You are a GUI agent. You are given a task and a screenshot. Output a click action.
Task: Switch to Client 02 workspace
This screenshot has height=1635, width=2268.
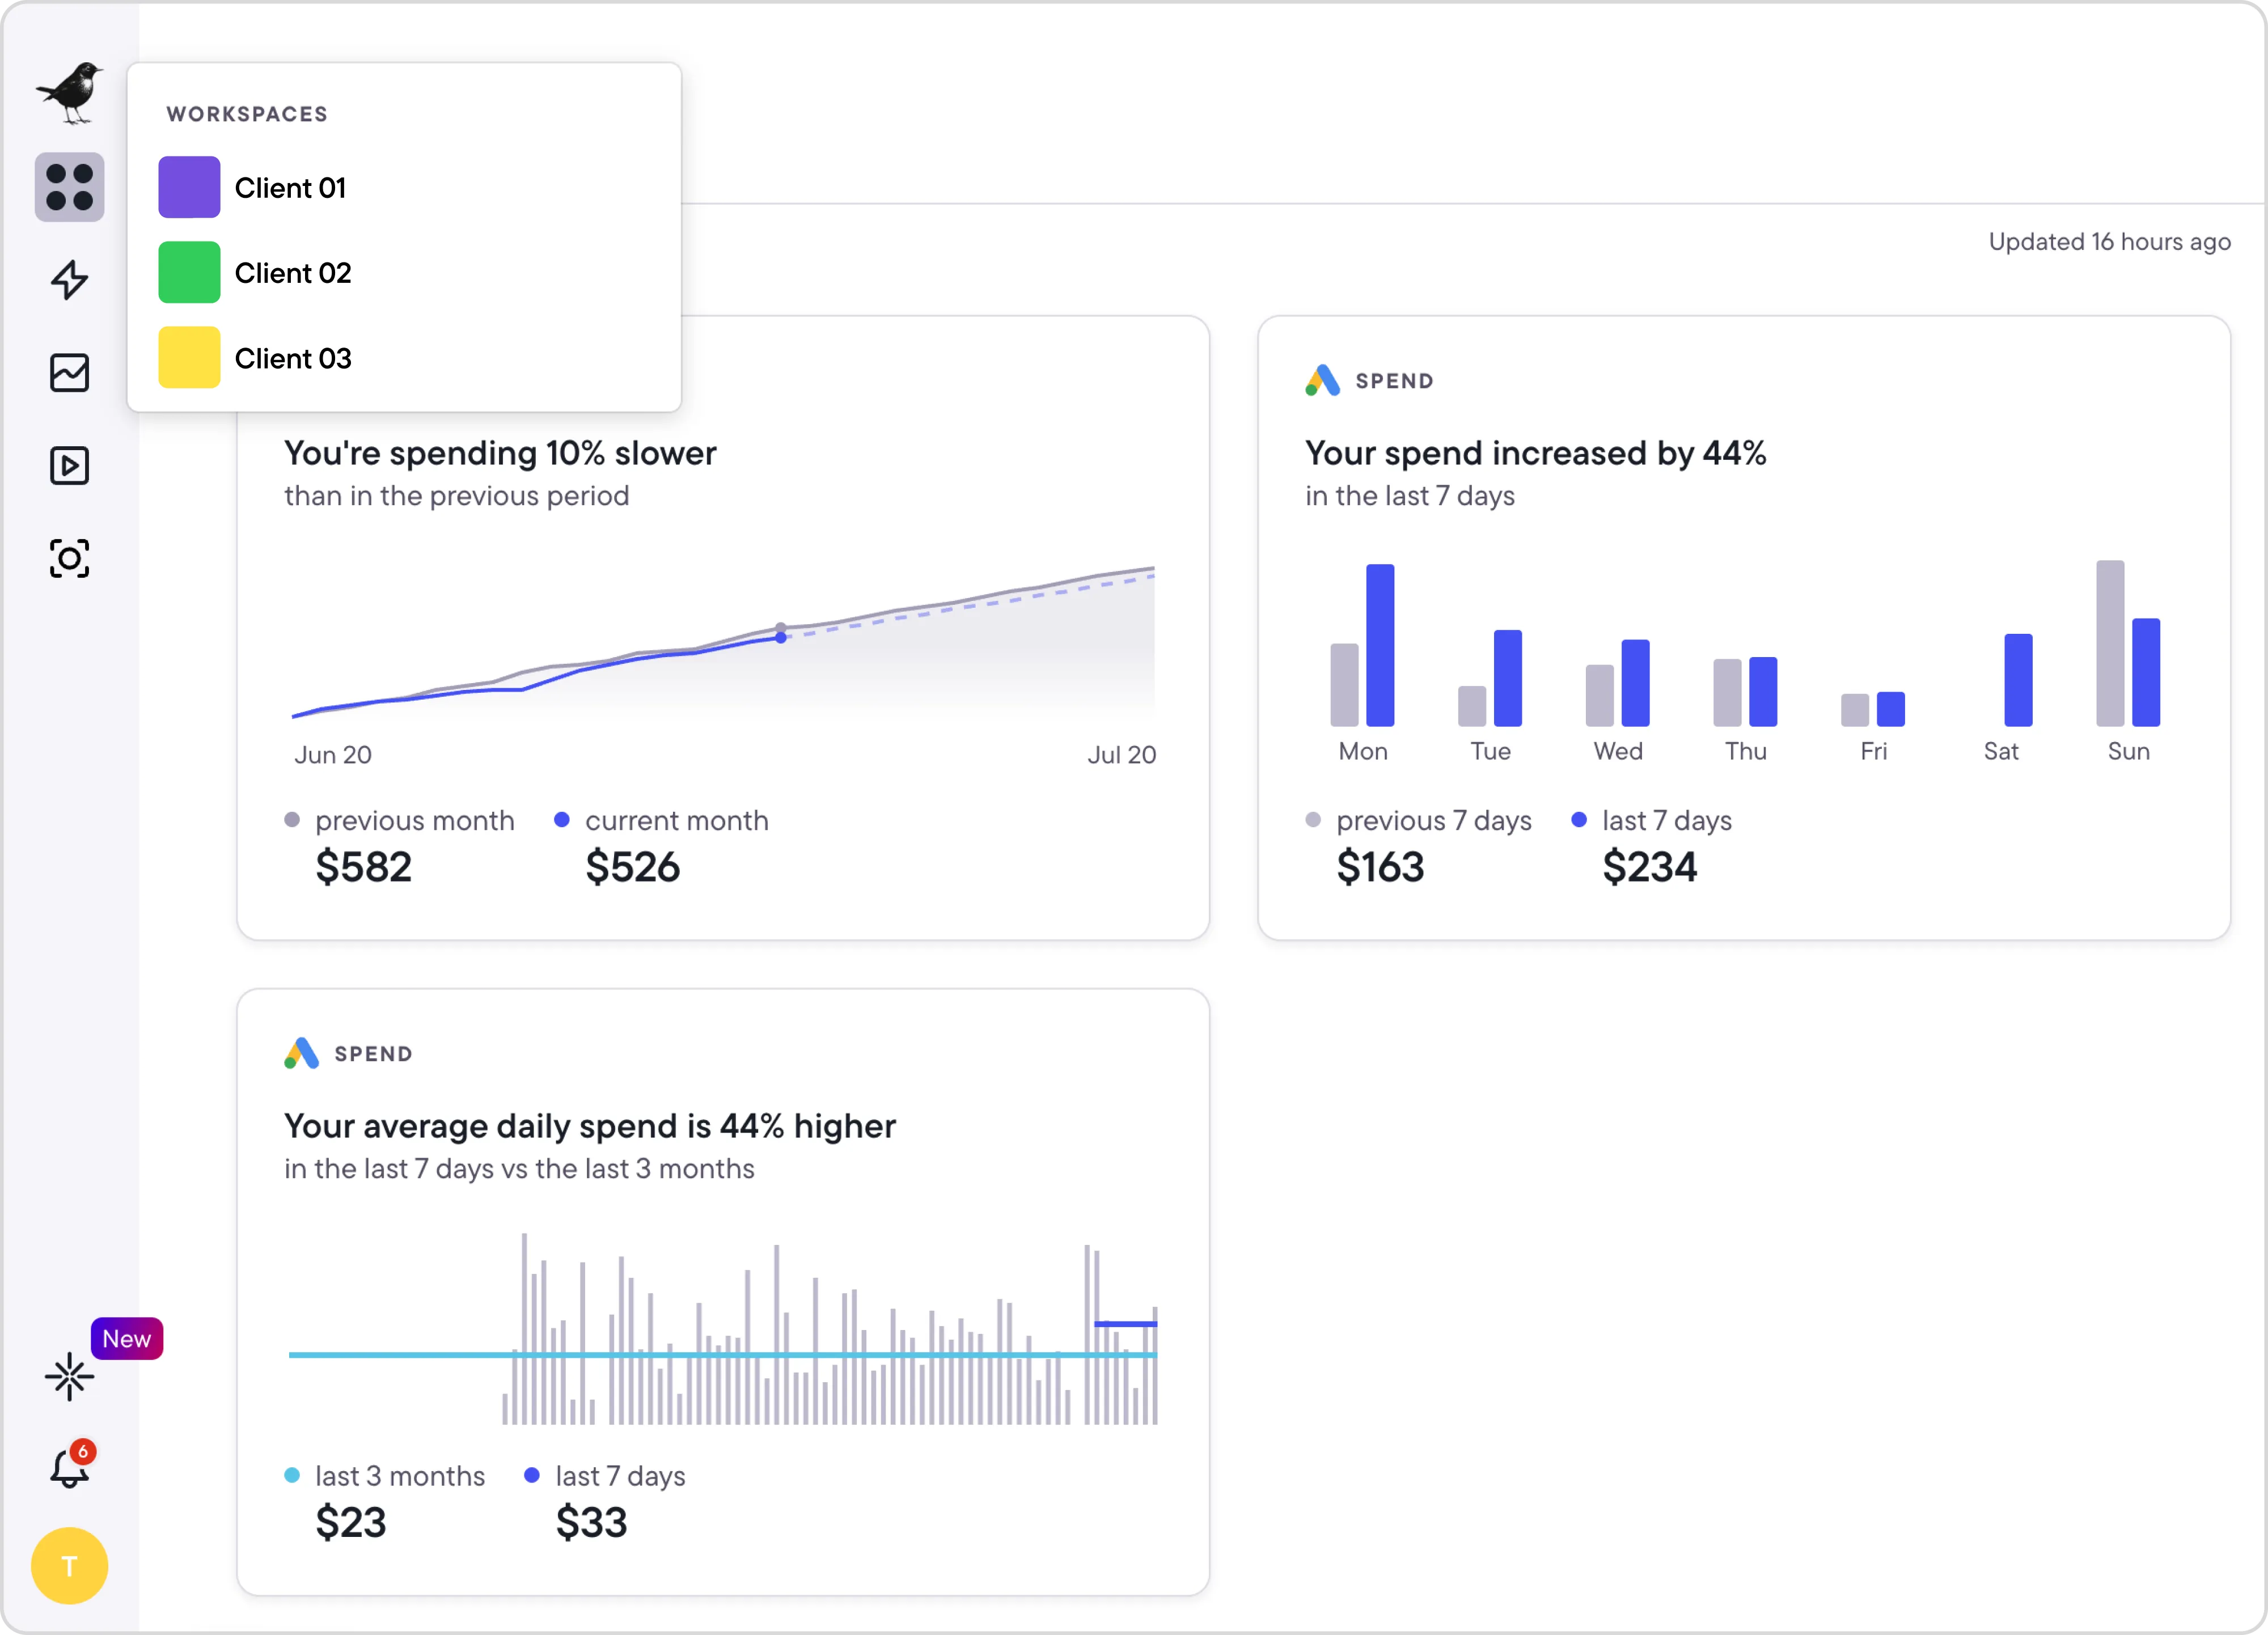[293, 273]
